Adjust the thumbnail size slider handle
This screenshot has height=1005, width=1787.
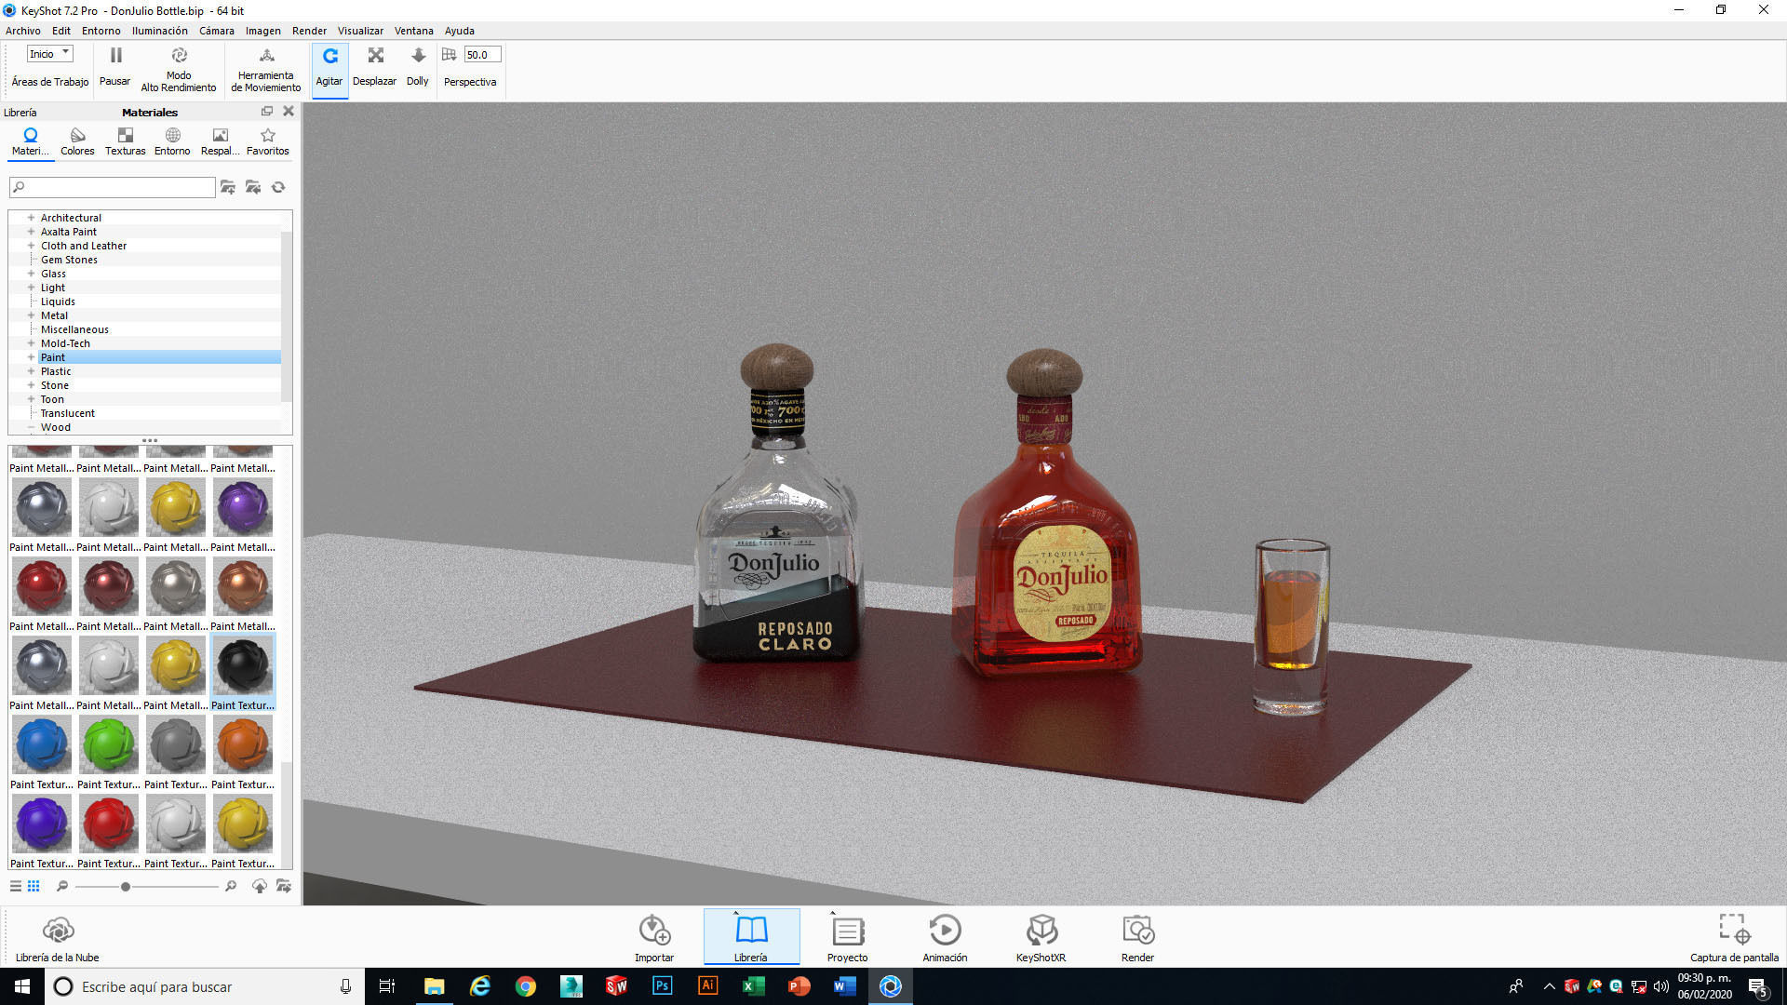point(125,887)
